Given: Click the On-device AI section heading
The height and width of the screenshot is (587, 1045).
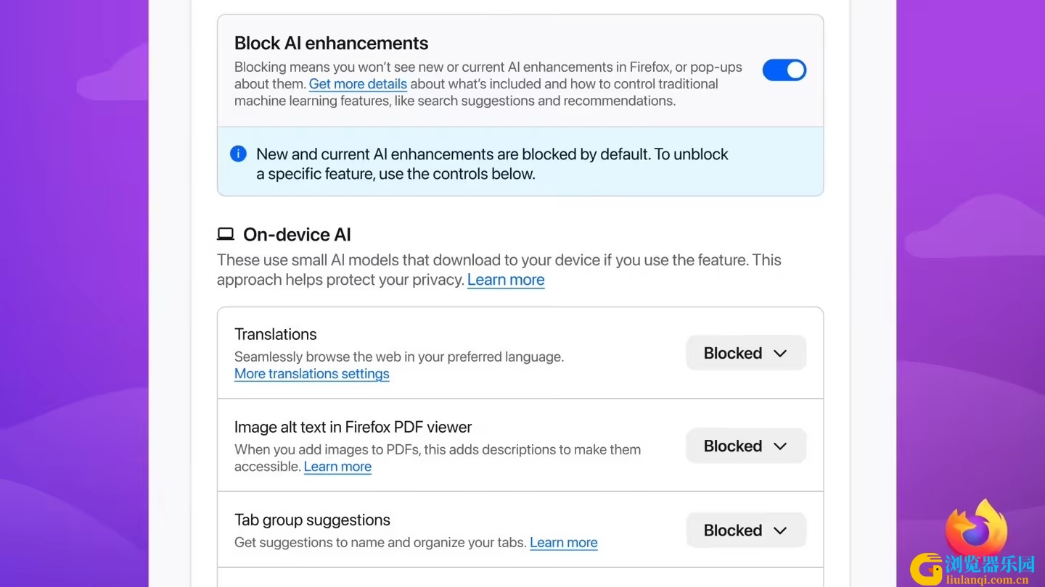Looking at the screenshot, I should coord(297,235).
